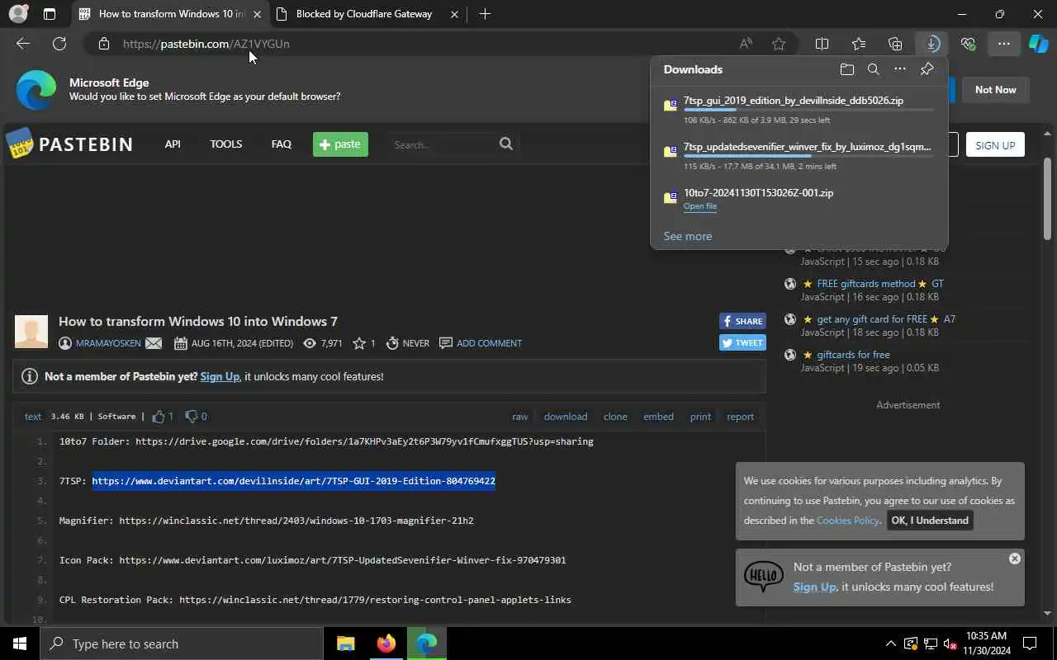The image size is (1057, 660).
Task: Open browser essentials heart icon
Action: coord(968,44)
